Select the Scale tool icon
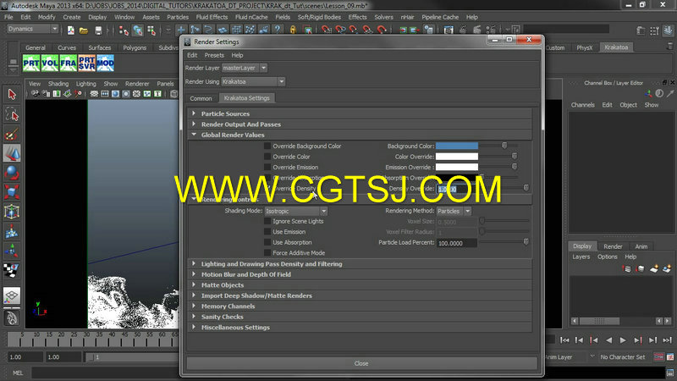The width and height of the screenshot is (677, 381). tap(12, 192)
